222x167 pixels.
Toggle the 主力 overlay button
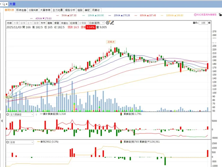point(30,23)
